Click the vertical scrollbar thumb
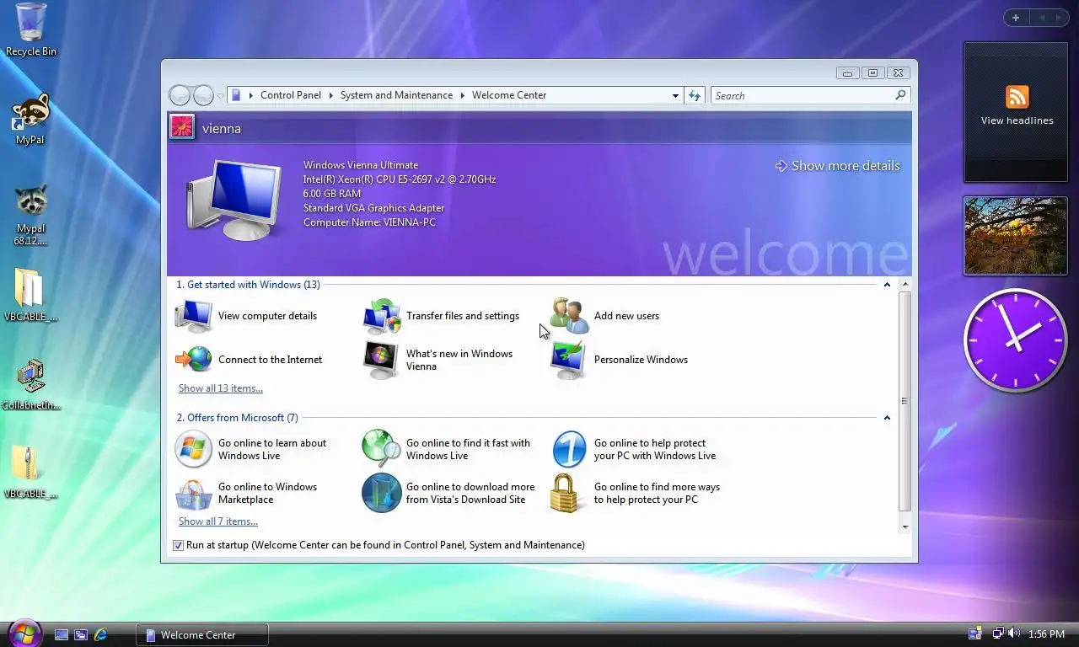Screen dimensions: 1079x647 [905, 402]
